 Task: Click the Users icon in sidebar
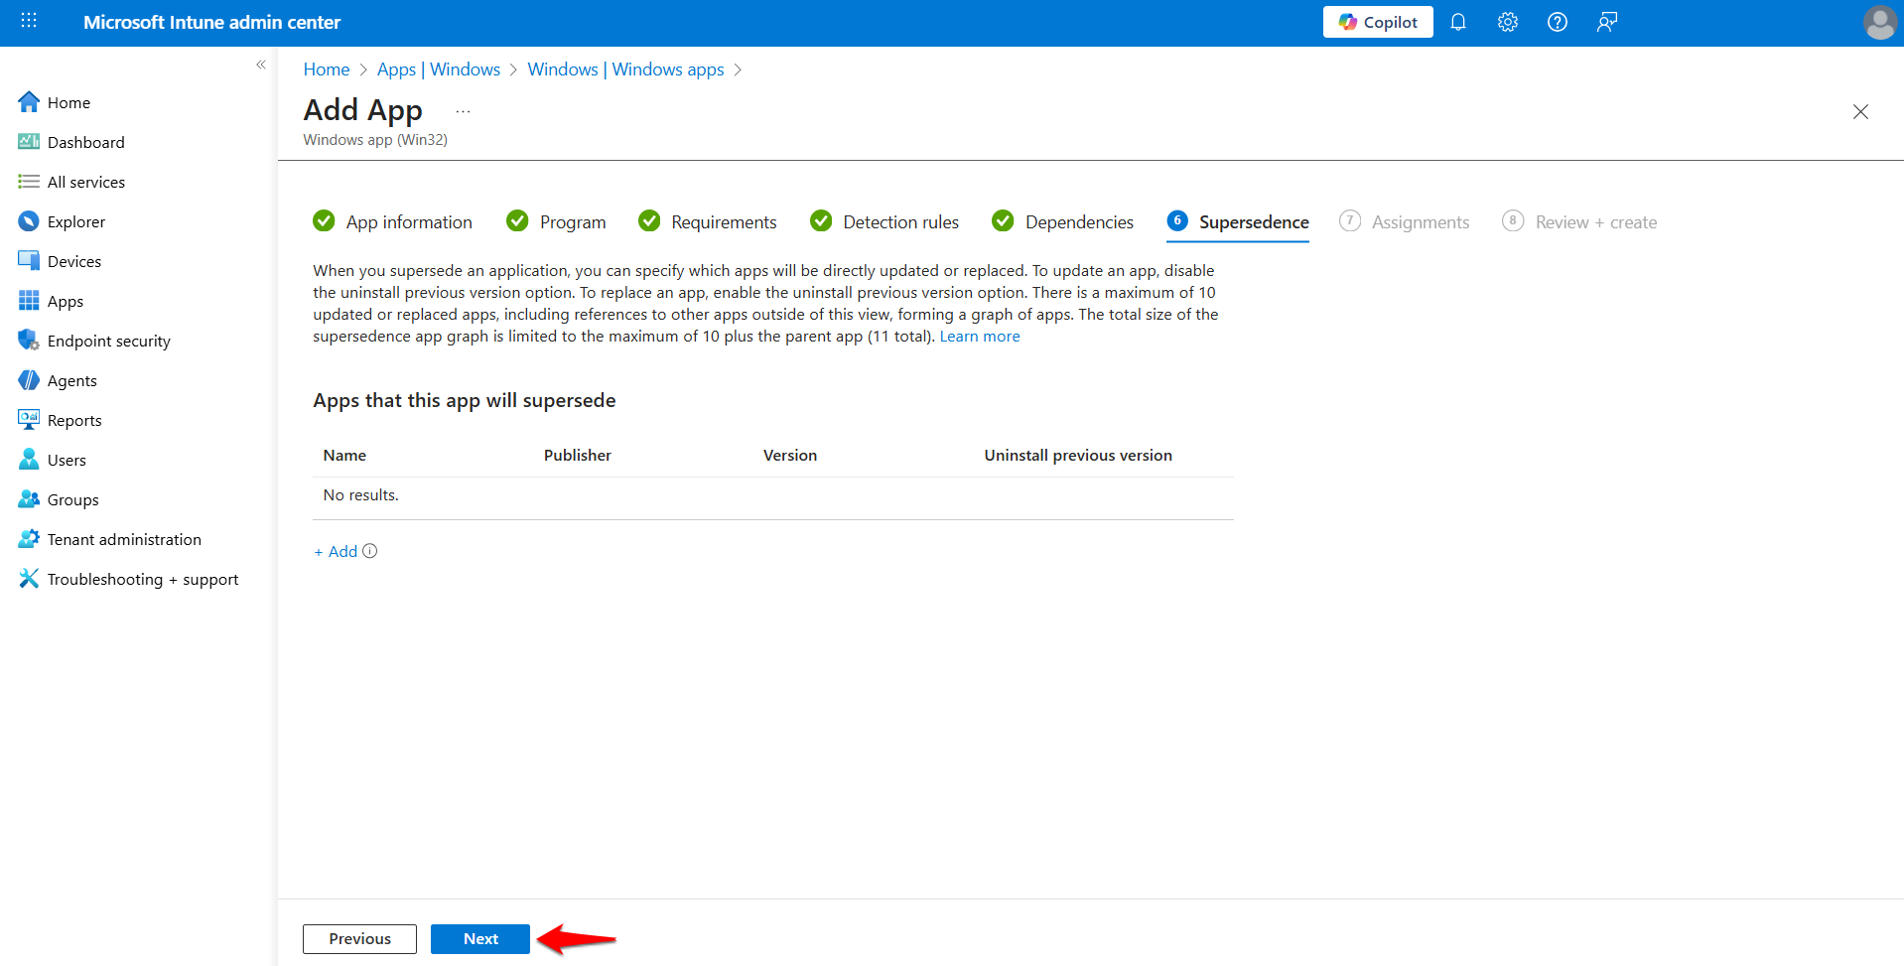pyautogui.click(x=29, y=460)
